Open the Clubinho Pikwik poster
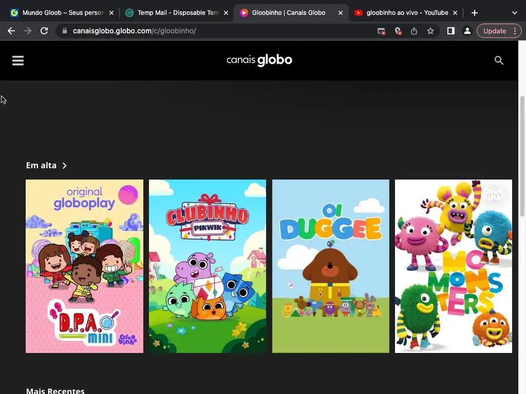 point(208,266)
